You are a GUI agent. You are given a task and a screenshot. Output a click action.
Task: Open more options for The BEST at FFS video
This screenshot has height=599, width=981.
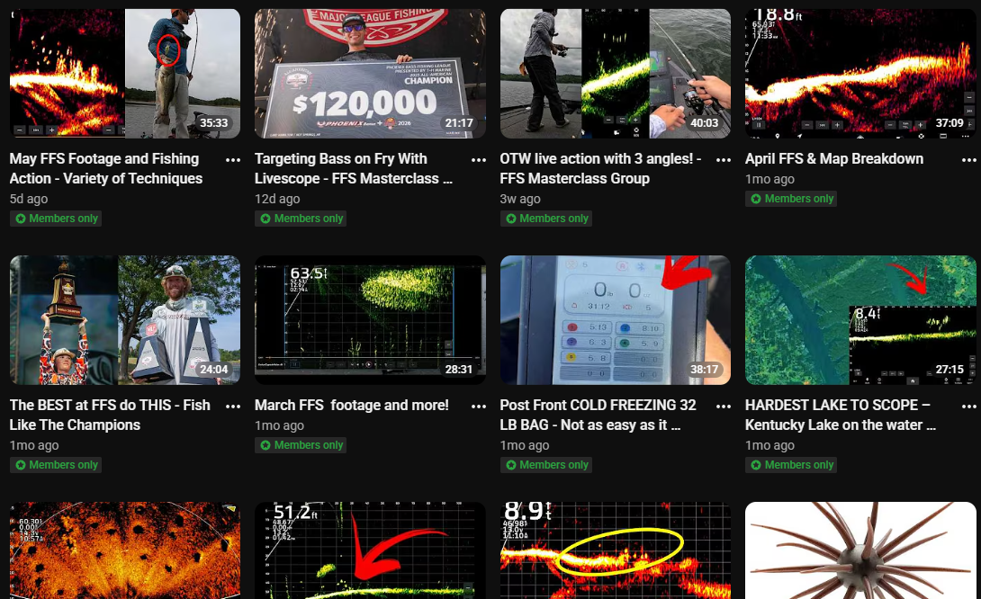click(233, 407)
